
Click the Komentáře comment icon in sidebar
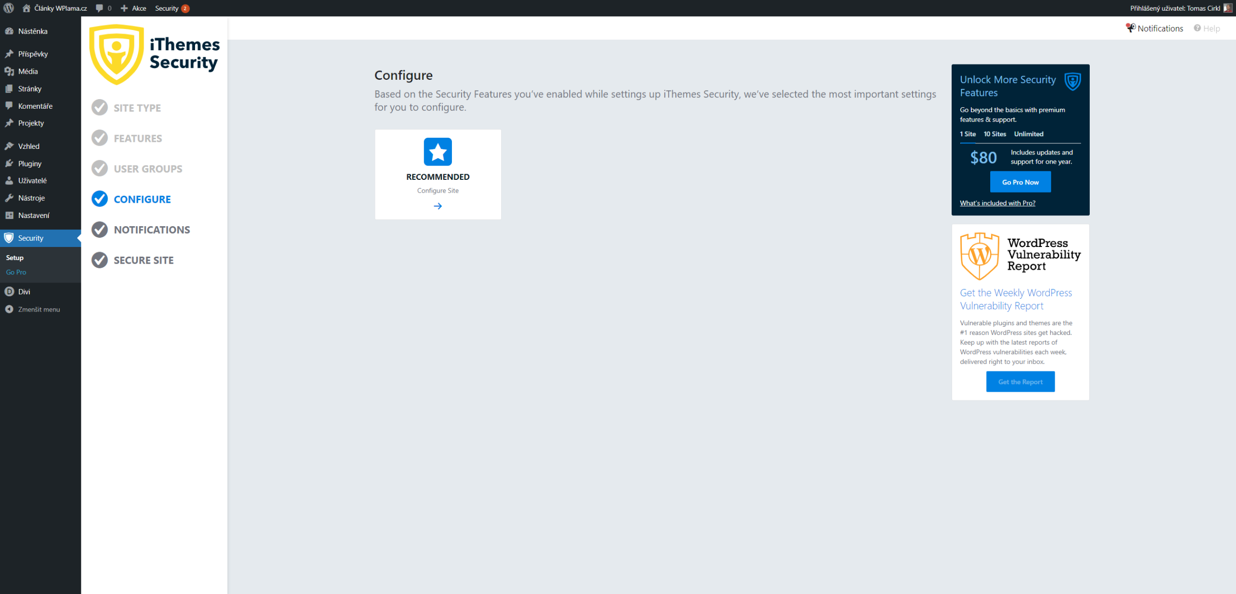tap(9, 106)
